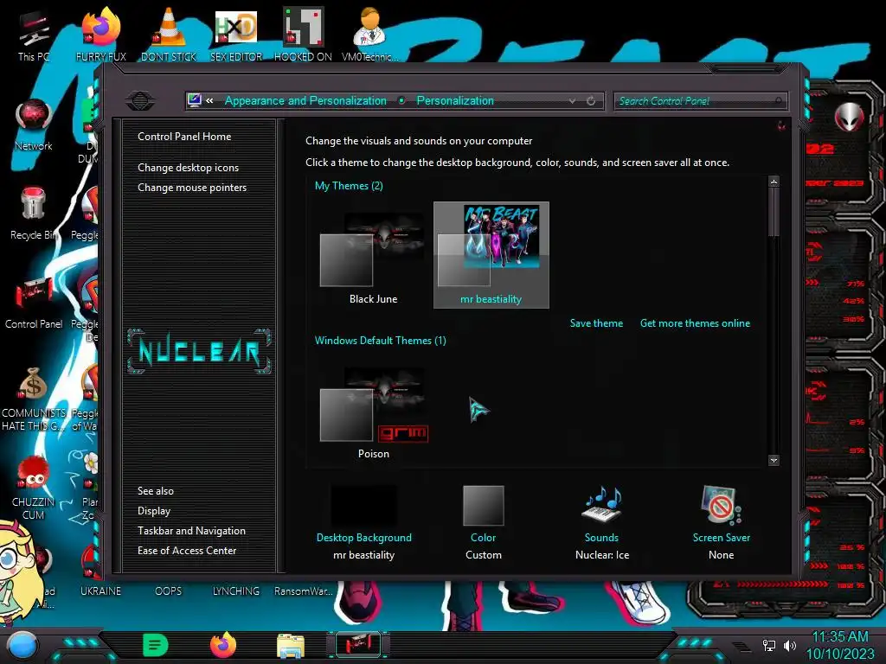Click the Start orb on the taskbar
886x664 pixels.
[x=22, y=645]
